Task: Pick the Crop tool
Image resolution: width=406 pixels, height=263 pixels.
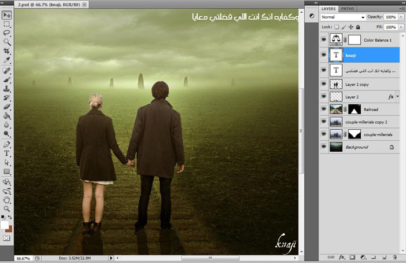Action: pos(7,51)
